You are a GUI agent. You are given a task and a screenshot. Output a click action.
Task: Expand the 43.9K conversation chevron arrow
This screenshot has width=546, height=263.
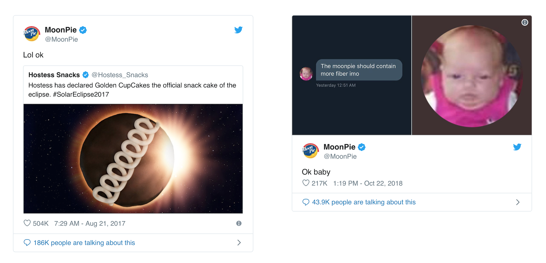(x=518, y=202)
